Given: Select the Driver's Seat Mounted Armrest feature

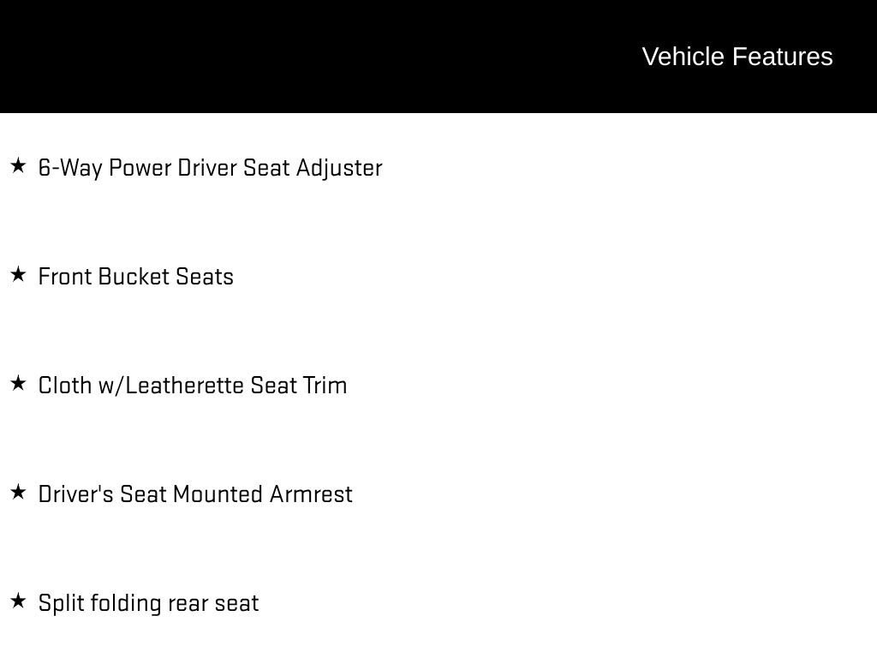Looking at the screenshot, I should pyautogui.click(x=195, y=494).
